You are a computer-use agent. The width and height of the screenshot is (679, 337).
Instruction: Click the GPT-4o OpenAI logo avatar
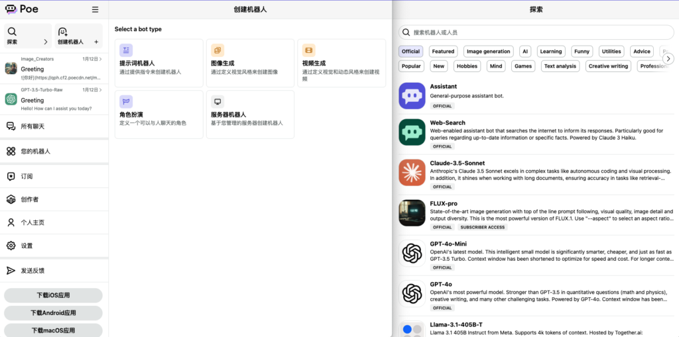coord(412,293)
